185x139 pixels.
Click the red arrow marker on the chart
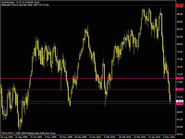pos(168,73)
